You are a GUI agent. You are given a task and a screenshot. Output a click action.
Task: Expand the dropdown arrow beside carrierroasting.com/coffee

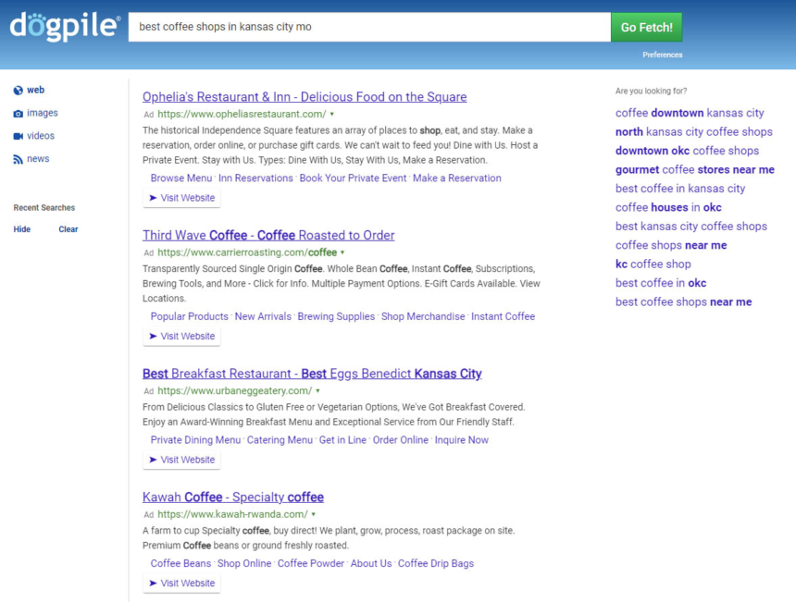point(342,252)
